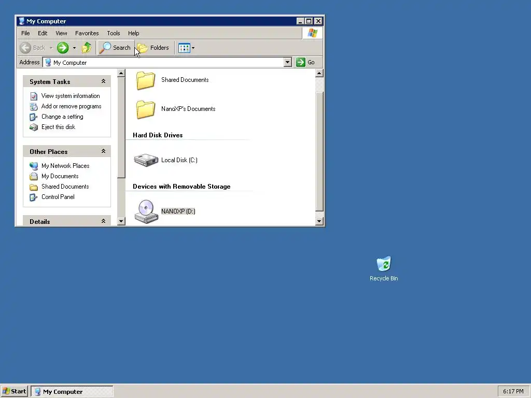The height and width of the screenshot is (398, 531).
Task: Open the File menu
Action: pos(25,33)
